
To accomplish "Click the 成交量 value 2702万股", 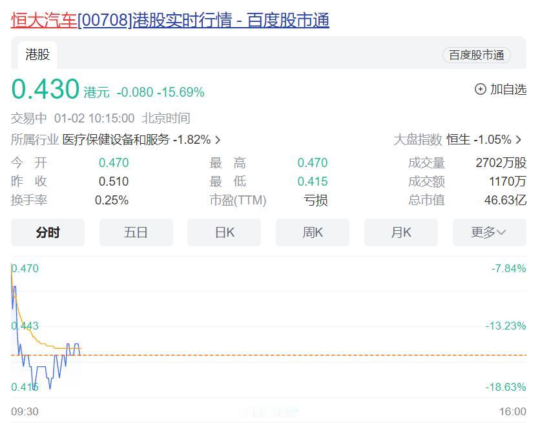I will pos(501,162).
